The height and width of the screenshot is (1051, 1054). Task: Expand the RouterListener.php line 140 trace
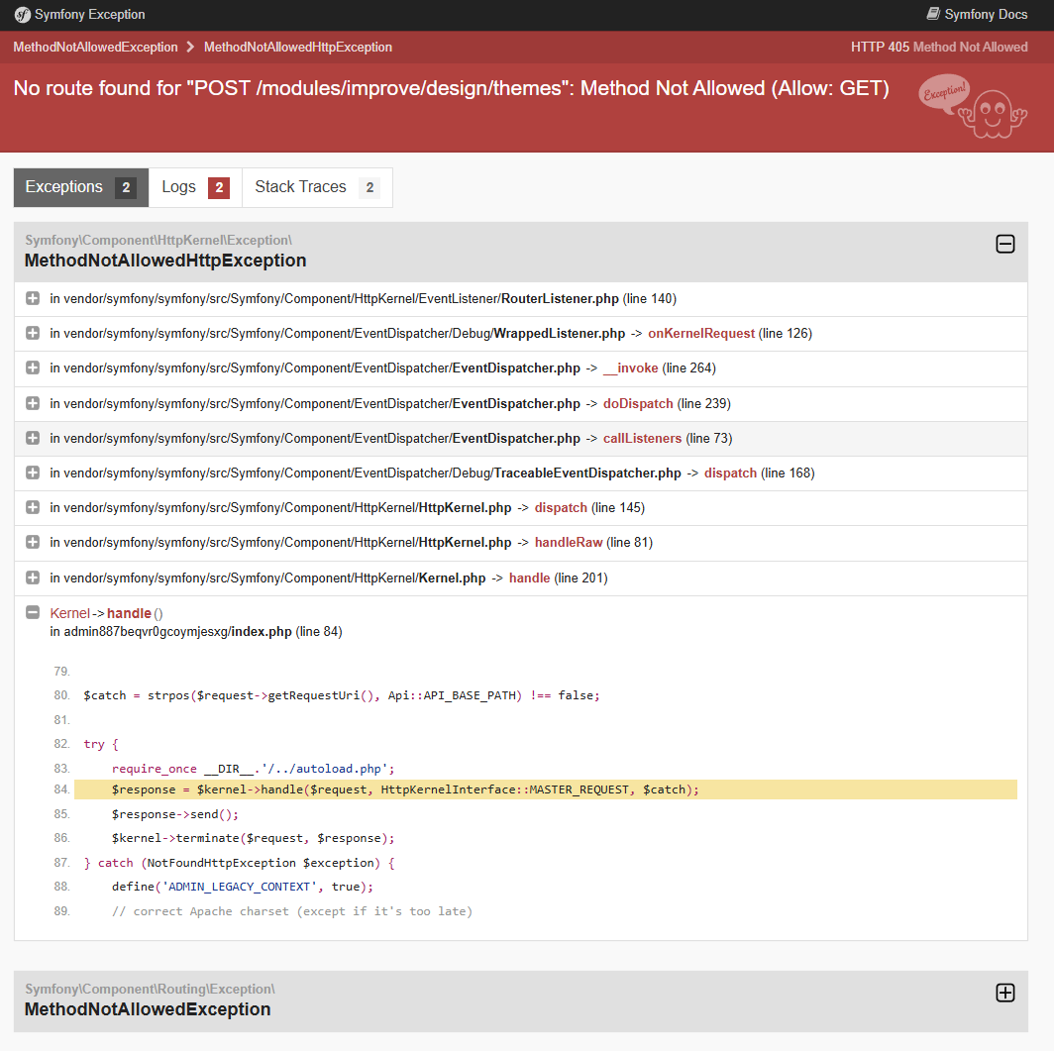[x=33, y=298]
